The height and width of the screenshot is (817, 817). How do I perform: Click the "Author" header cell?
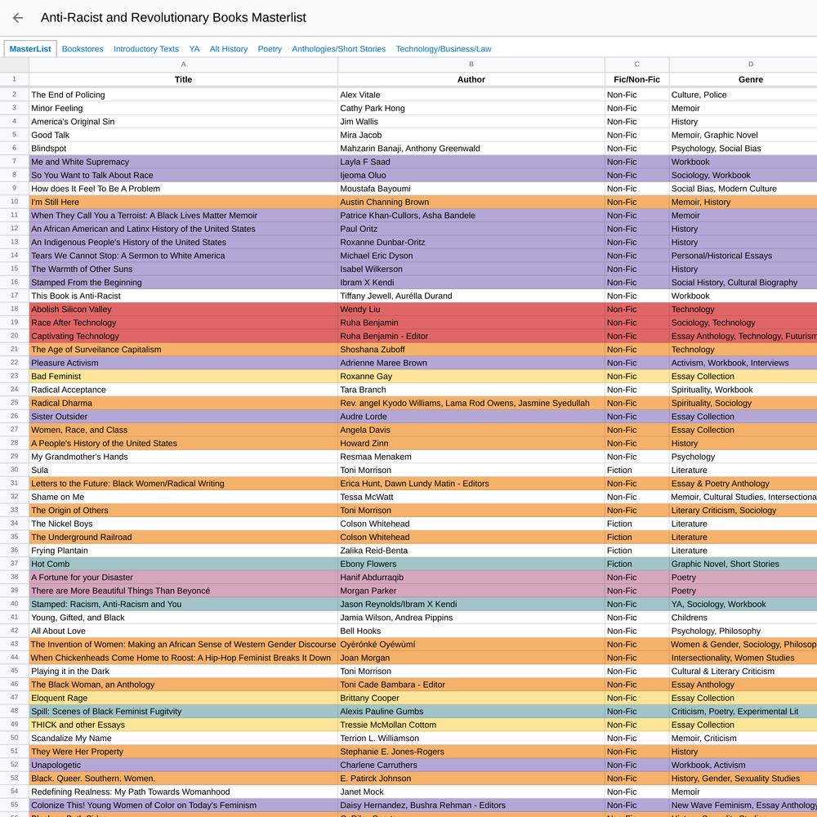[471, 80]
